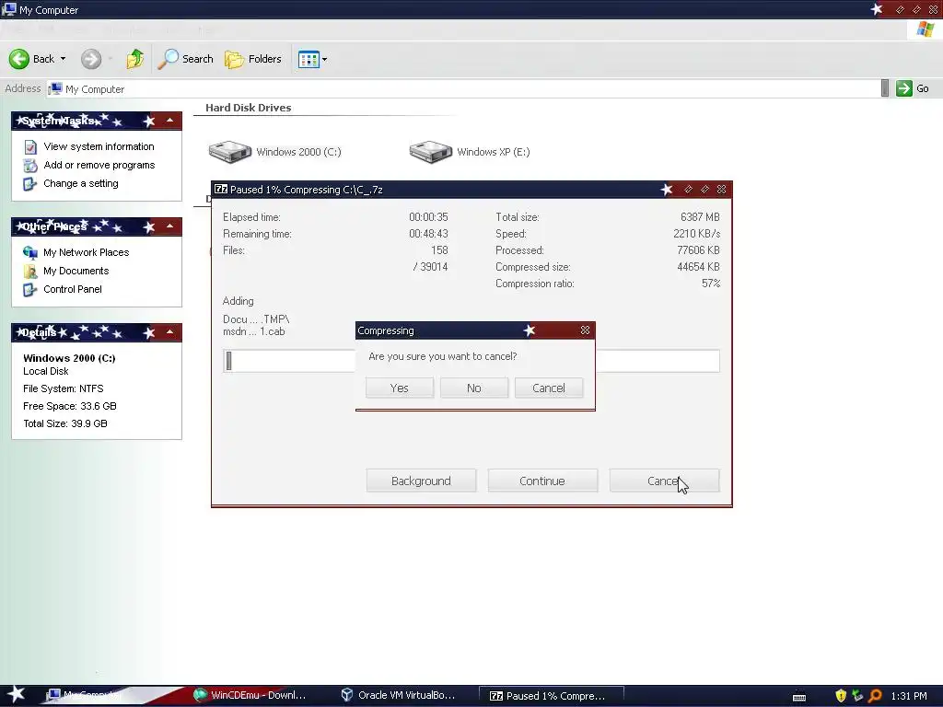The width and height of the screenshot is (943, 707).
Task: Click the Speed value 2210 KB/s
Action: [x=696, y=234]
